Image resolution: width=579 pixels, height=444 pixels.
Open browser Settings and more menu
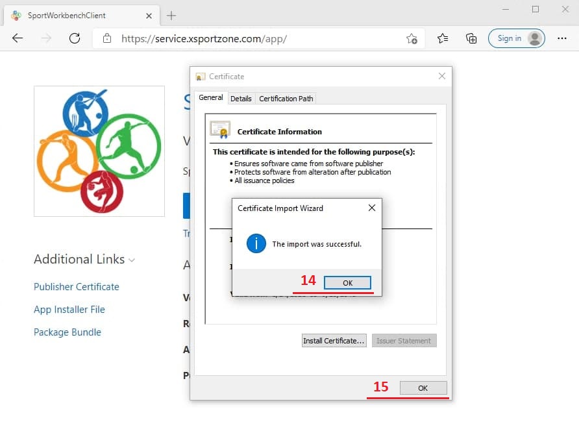(x=562, y=38)
